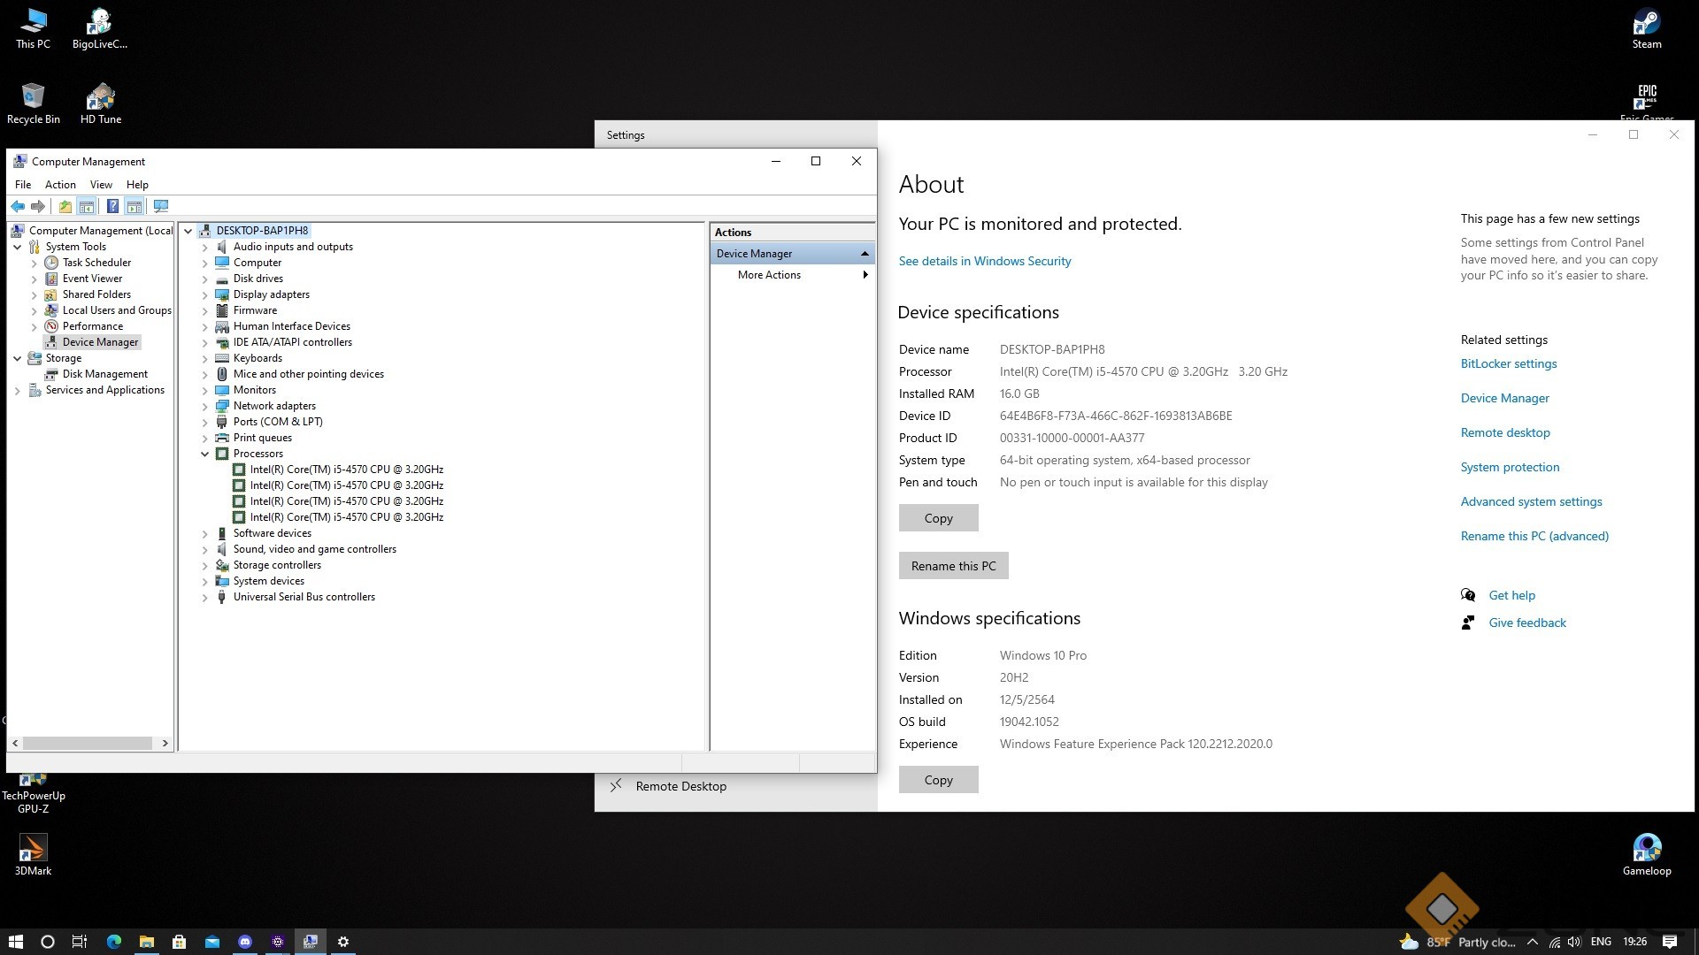
Task: Expand the Display adapters category
Action: (x=205, y=294)
